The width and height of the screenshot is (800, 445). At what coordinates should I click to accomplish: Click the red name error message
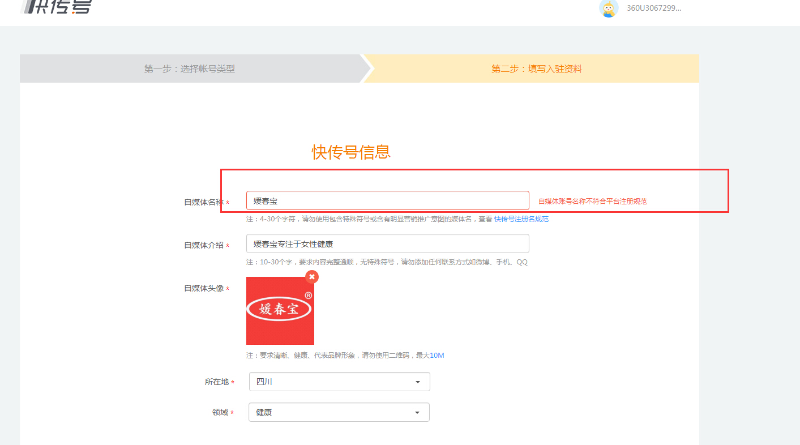592,202
